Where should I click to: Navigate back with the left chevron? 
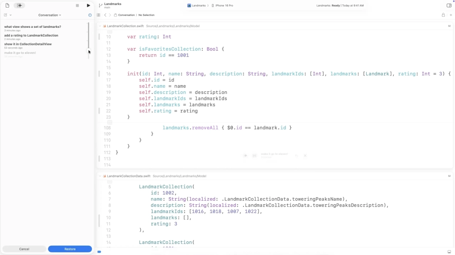[x=105, y=15]
